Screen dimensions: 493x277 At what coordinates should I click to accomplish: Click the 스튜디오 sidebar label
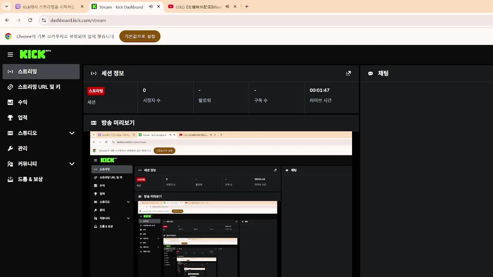pos(27,133)
